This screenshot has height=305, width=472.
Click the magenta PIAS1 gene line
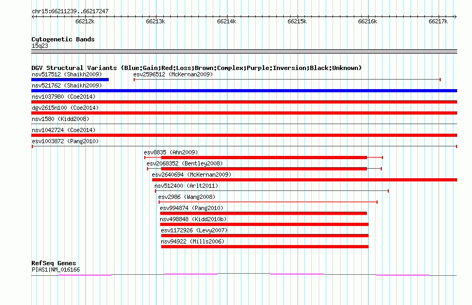click(244, 274)
